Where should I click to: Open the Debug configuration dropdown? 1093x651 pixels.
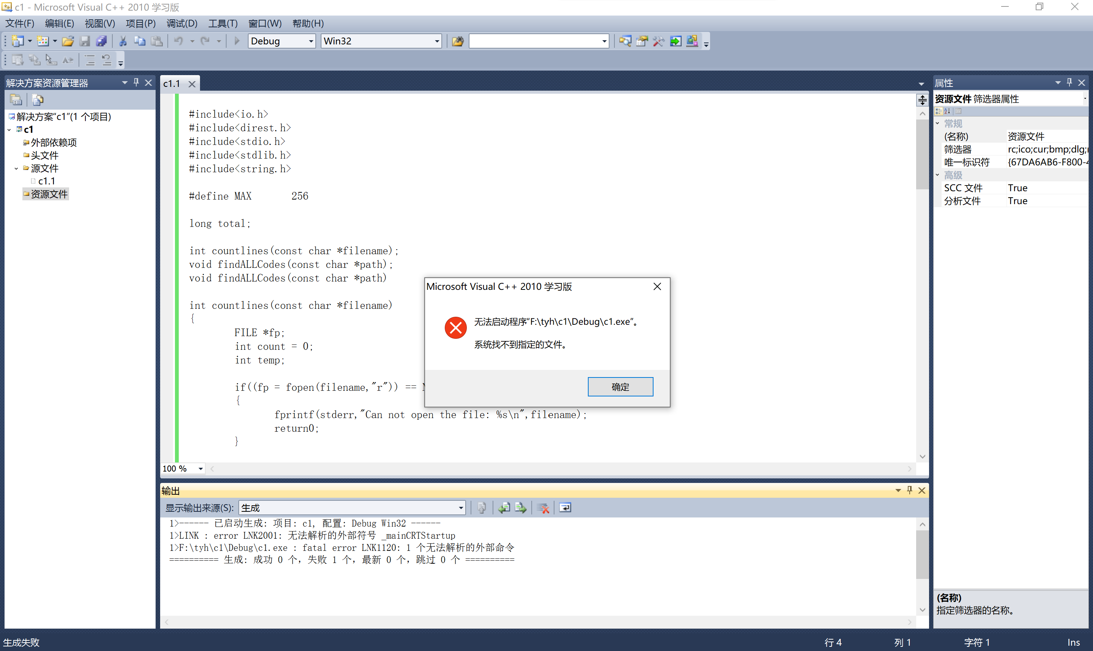(311, 41)
